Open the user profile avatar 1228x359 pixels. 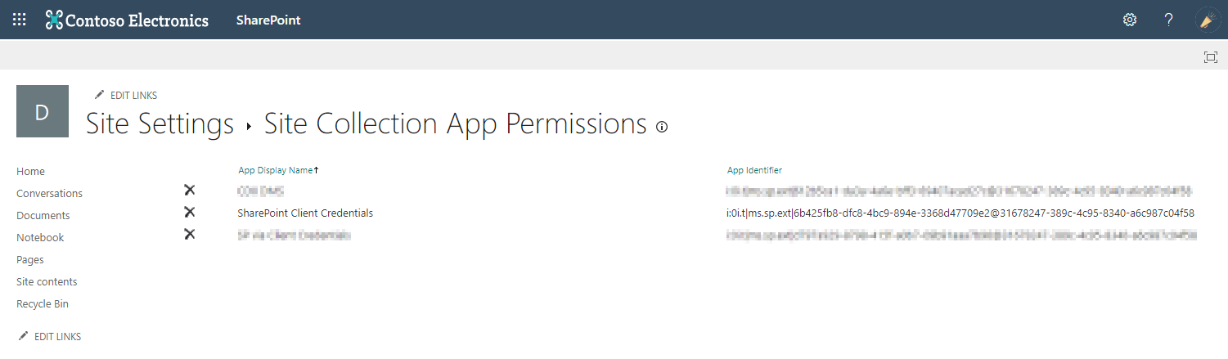tap(1208, 20)
